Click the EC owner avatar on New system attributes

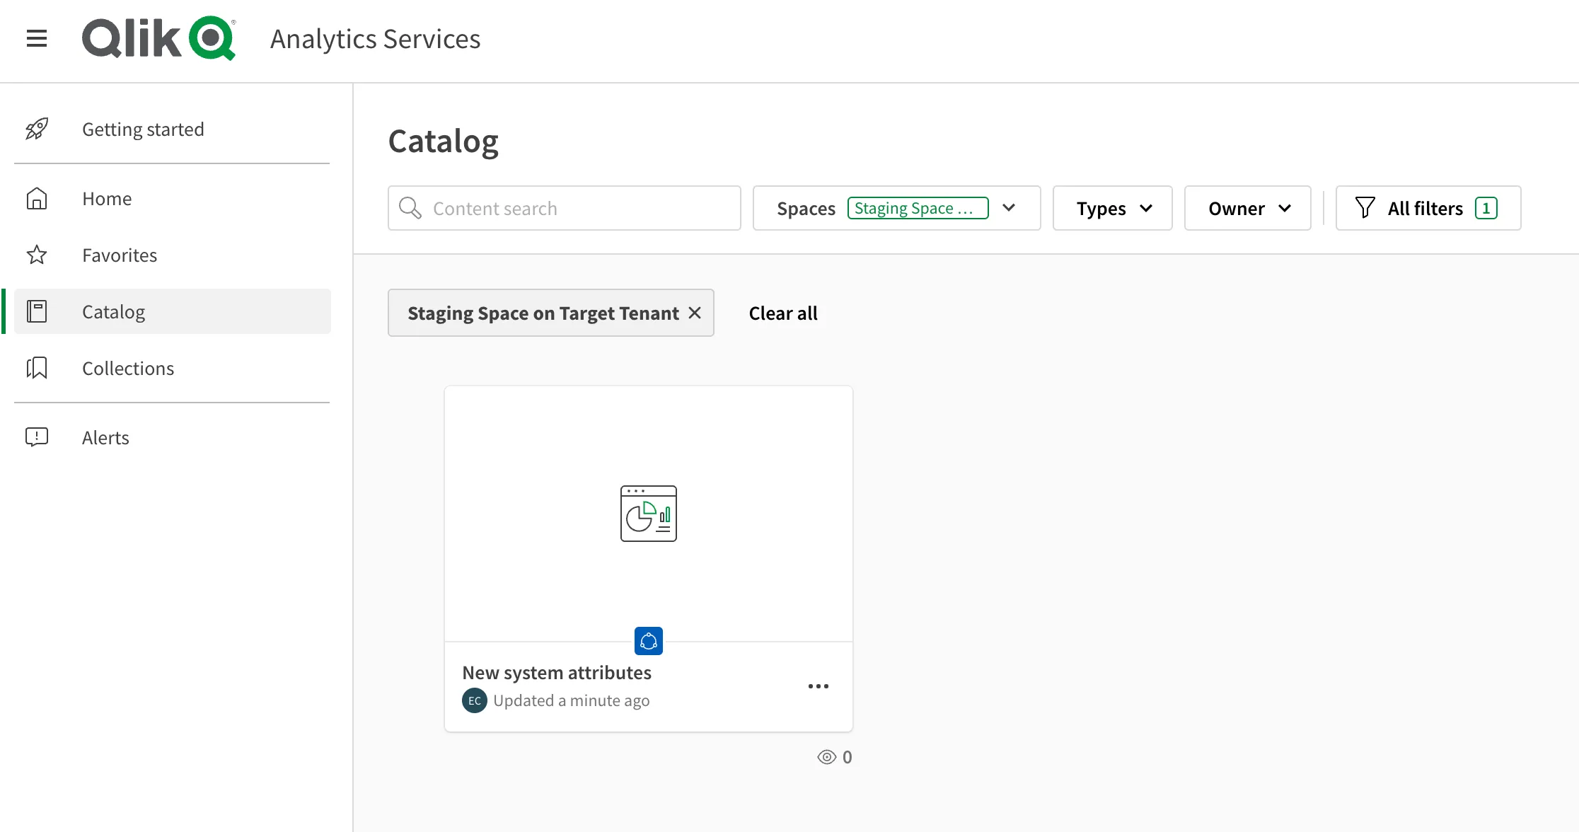coord(475,700)
